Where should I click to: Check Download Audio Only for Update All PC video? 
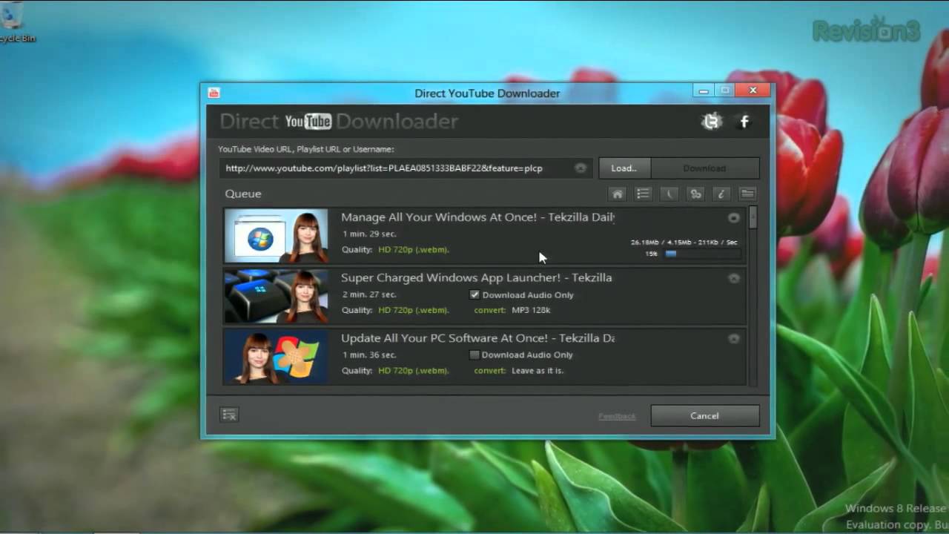pyautogui.click(x=474, y=355)
